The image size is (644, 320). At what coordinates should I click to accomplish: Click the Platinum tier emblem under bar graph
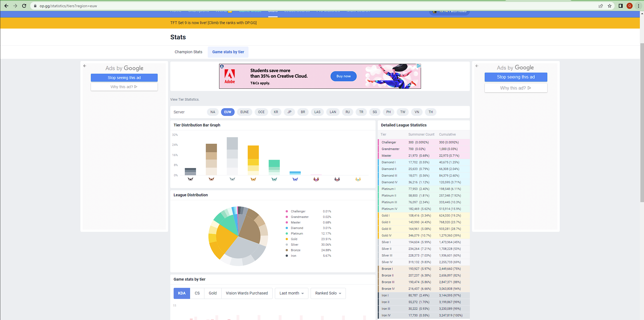274,179
